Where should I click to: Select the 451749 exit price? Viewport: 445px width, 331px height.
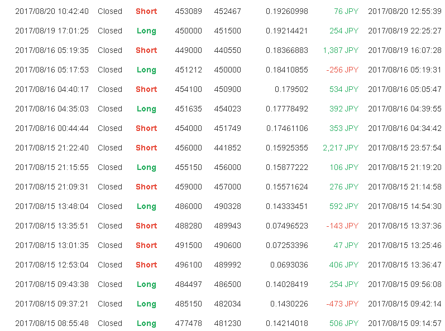[x=228, y=129]
